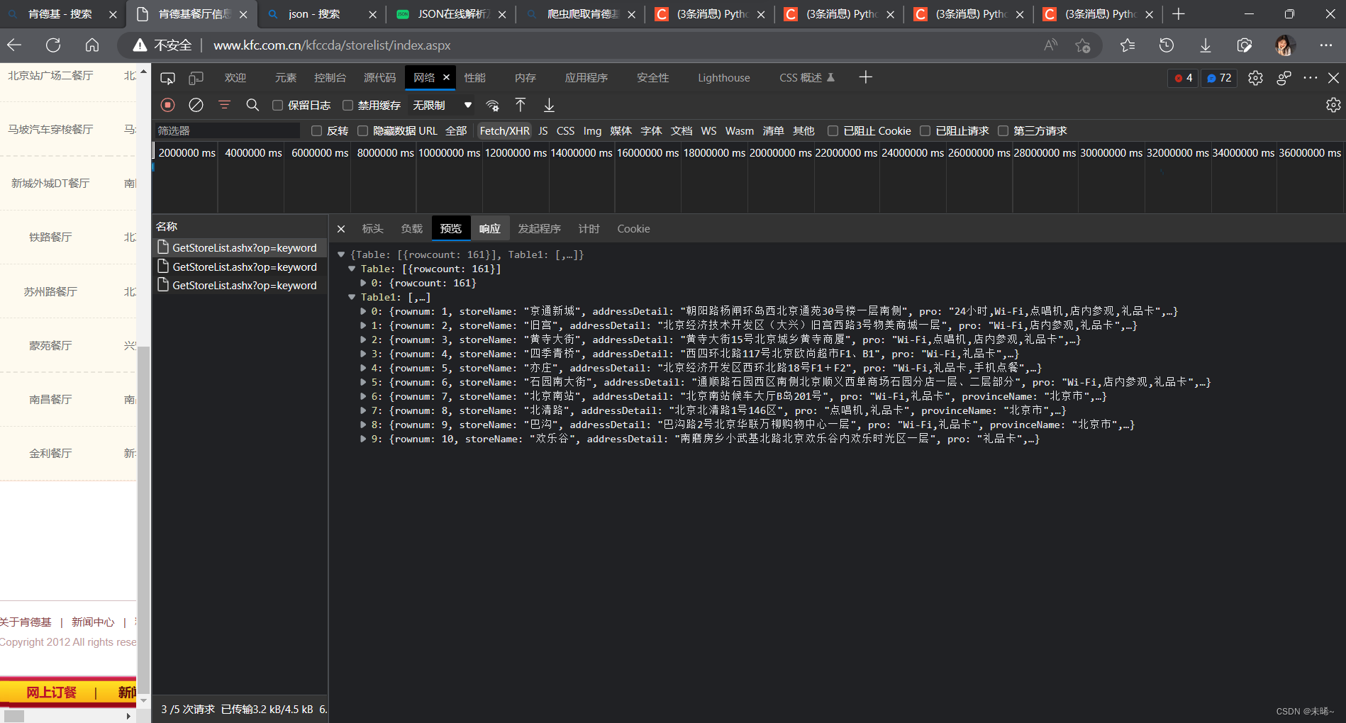Select the inspect element picker icon
This screenshot has width=1346, height=723.
click(x=167, y=78)
